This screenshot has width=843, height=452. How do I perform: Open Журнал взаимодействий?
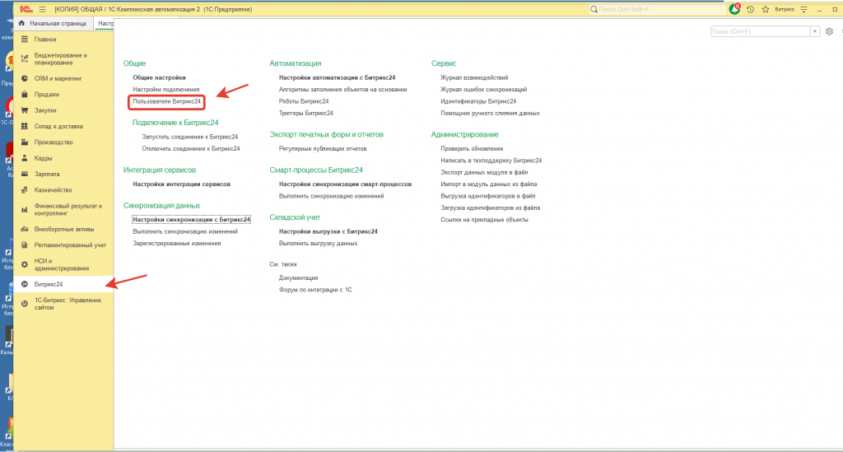474,77
